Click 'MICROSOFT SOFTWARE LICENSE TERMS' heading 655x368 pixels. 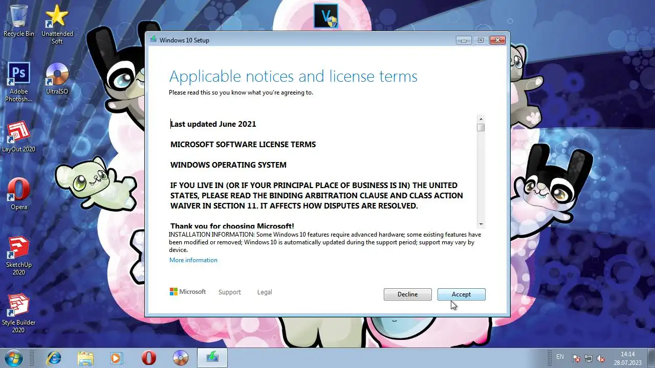[x=243, y=145]
